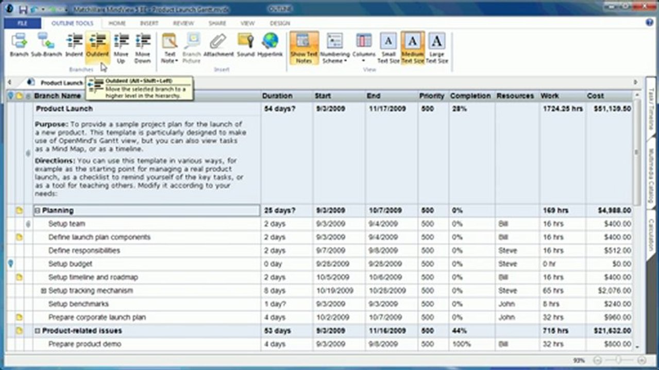Click the attachment icon on Setup team row

[28, 224]
